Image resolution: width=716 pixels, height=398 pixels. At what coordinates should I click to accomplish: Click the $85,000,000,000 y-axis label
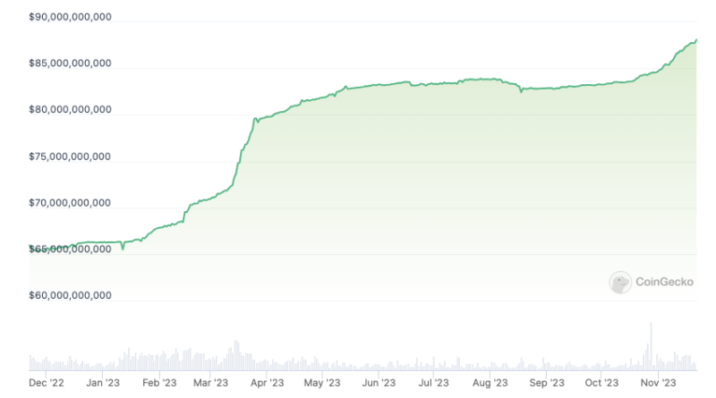[x=70, y=64]
